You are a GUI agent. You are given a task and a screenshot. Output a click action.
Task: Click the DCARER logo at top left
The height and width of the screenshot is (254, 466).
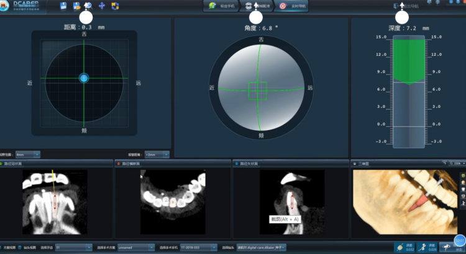(19, 6)
